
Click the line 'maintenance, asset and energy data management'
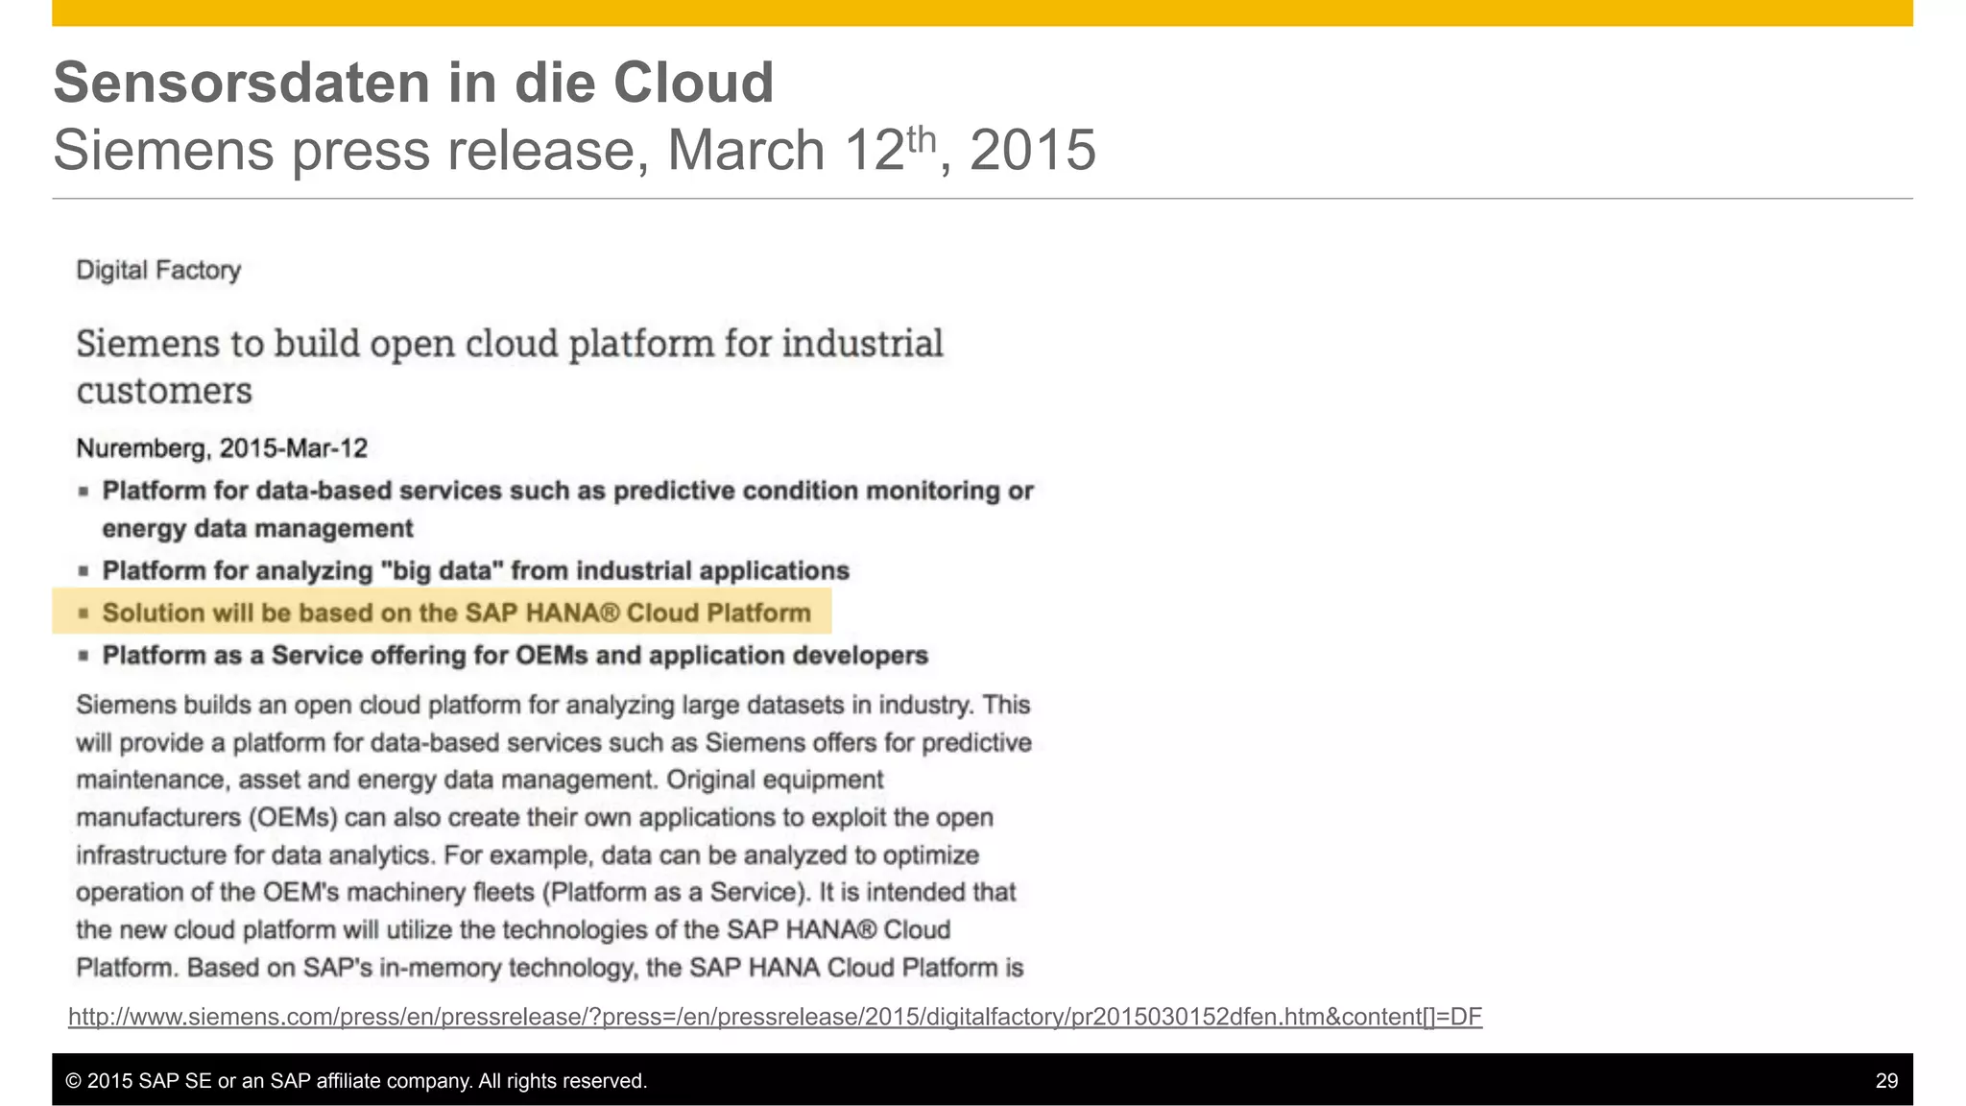tap(479, 780)
